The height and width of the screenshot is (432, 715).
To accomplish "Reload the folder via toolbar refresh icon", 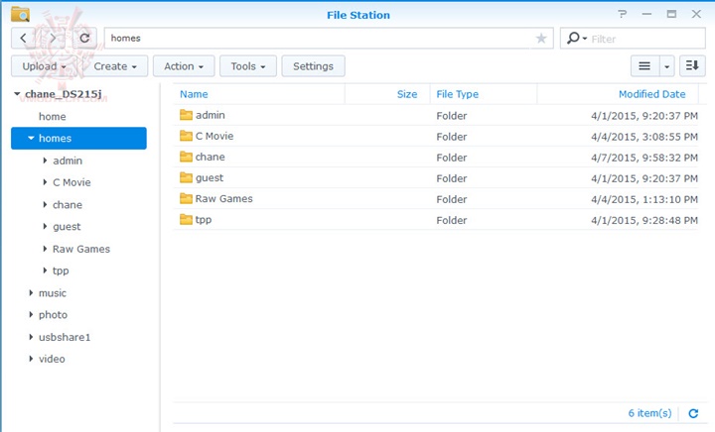I will click(84, 39).
